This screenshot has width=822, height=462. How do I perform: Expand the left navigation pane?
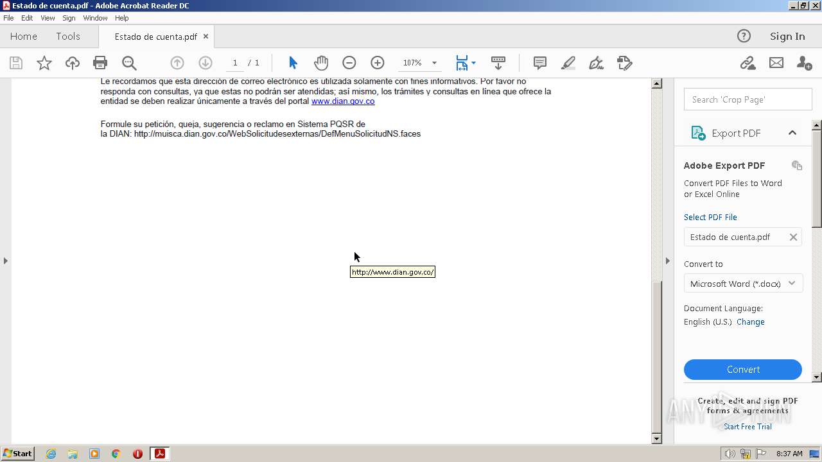click(6, 261)
